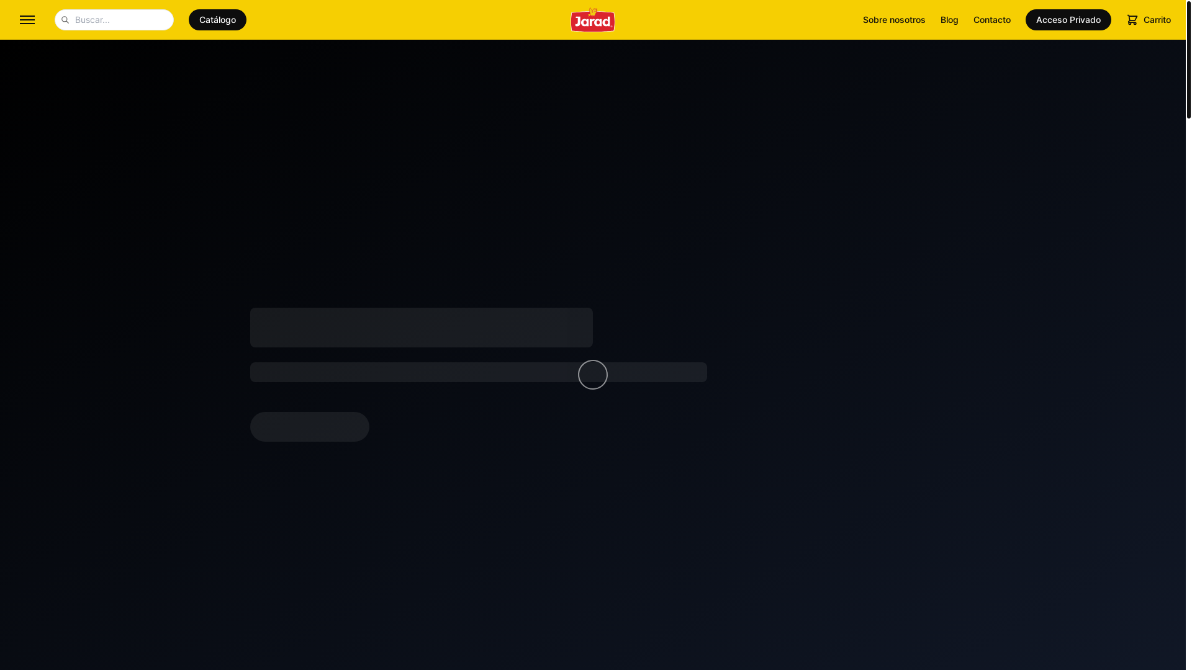1192x670 pixels.
Task: Open the Carrito shopping cart
Action: 1149,20
